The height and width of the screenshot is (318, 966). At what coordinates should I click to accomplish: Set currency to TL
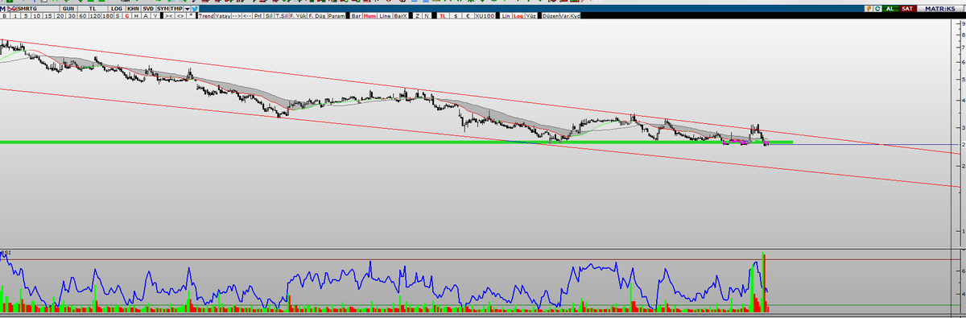(x=443, y=16)
